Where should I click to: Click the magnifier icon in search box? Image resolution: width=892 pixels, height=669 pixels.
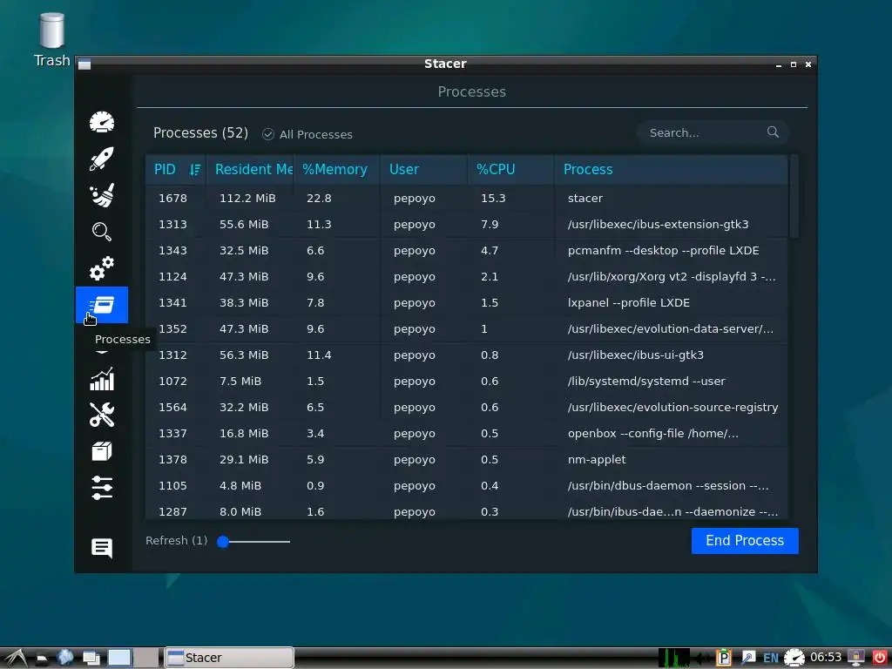pyautogui.click(x=773, y=132)
